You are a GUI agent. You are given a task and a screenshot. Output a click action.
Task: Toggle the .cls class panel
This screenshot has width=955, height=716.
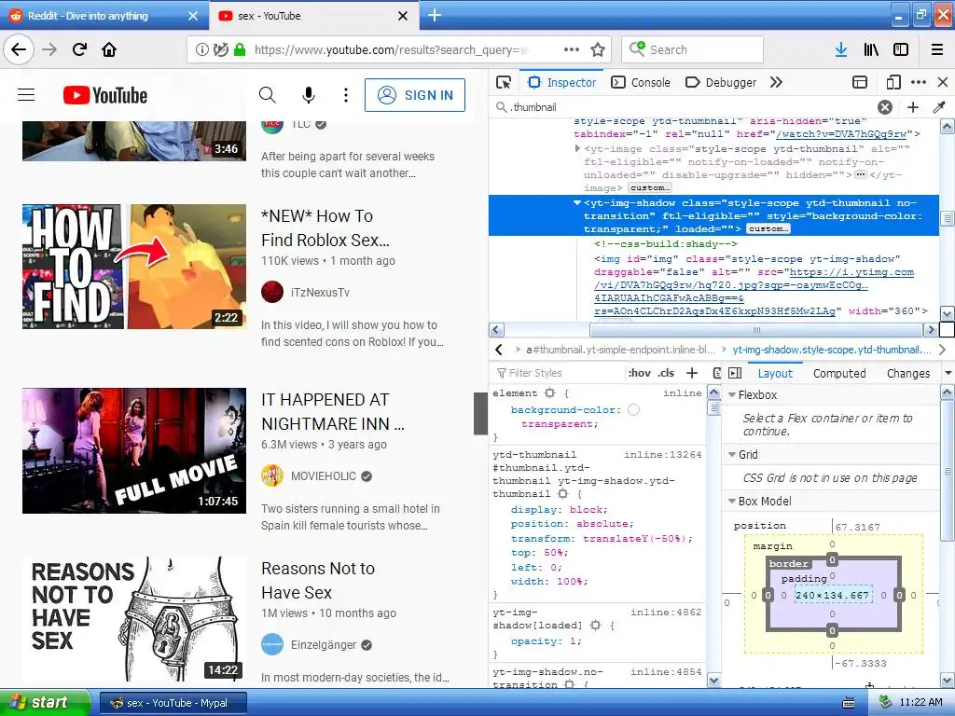(666, 373)
